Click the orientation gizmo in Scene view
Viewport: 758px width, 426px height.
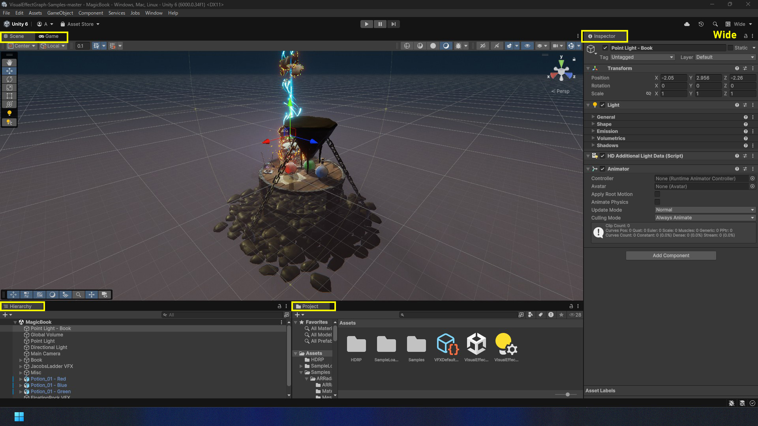(x=561, y=72)
